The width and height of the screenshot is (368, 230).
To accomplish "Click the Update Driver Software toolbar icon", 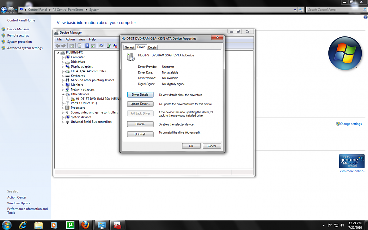I will tap(109, 46).
